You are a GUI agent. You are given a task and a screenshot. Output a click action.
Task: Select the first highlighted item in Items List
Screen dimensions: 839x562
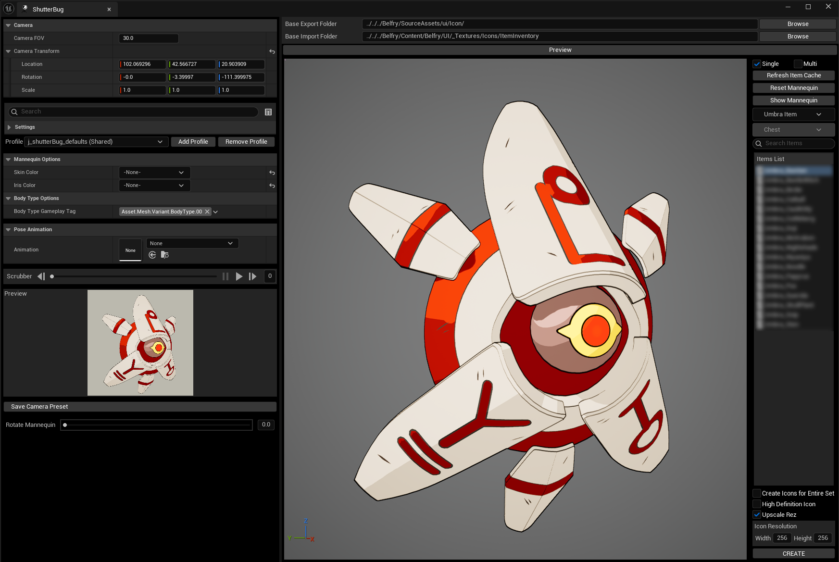coord(794,171)
